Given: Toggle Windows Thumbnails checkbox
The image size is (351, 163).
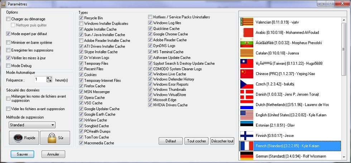Looking at the screenshot, I should click(x=150, y=89).
